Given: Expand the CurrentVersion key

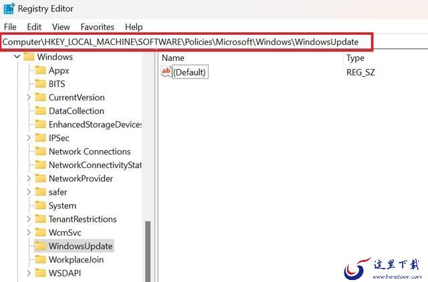Looking at the screenshot, I should tap(29, 97).
